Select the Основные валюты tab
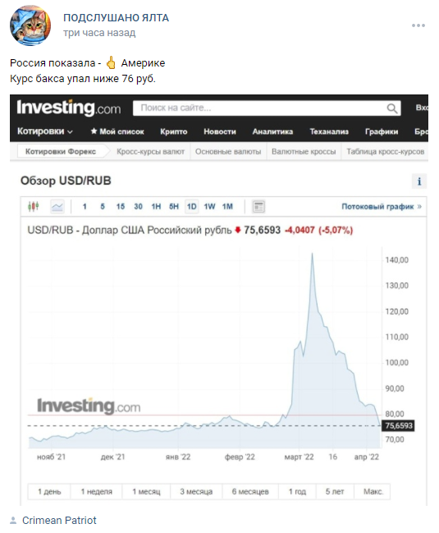This screenshot has height=533, width=439. [x=228, y=152]
